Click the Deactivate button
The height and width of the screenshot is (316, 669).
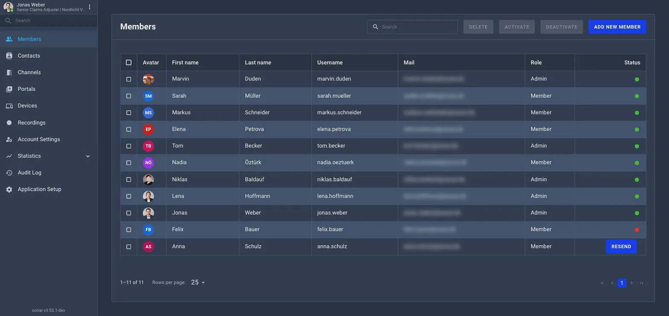561,27
